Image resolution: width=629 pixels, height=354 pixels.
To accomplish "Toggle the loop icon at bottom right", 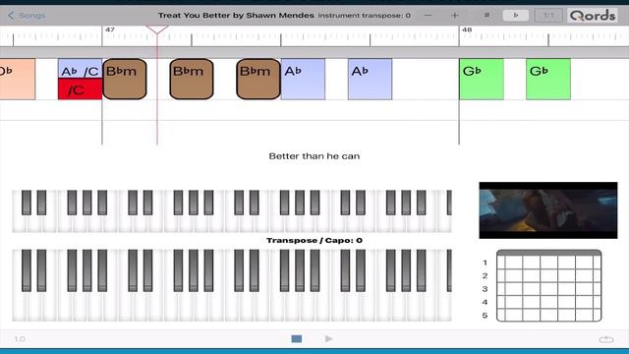I will click(x=606, y=339).
